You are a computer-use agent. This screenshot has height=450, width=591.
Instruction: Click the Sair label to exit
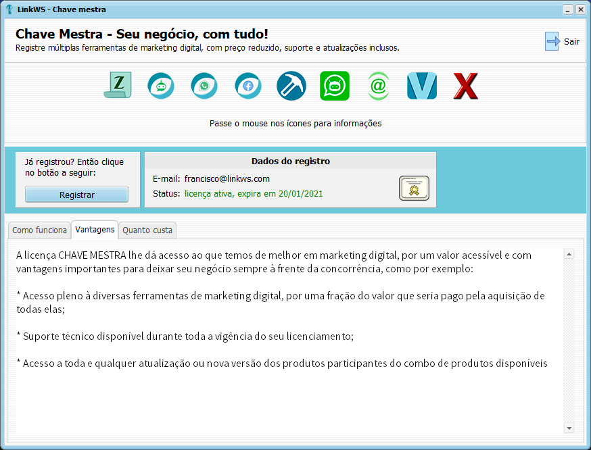click(x=571, y=42)
